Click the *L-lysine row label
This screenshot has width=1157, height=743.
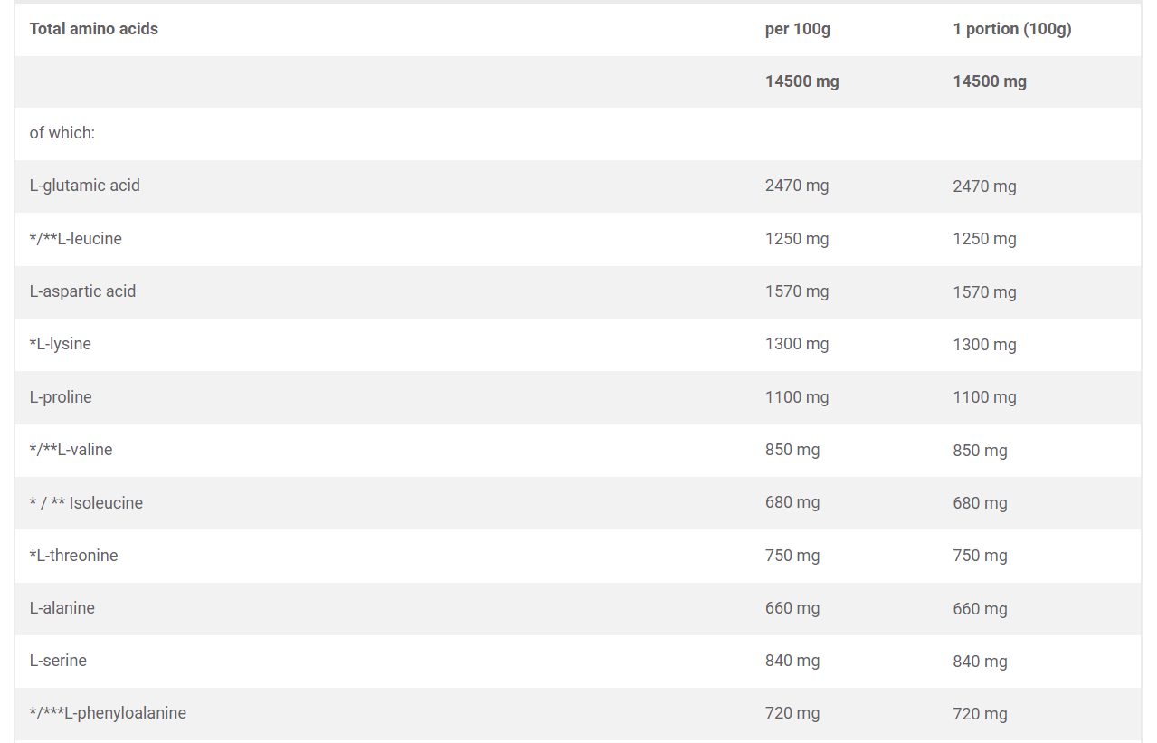[x=60, y=344]
